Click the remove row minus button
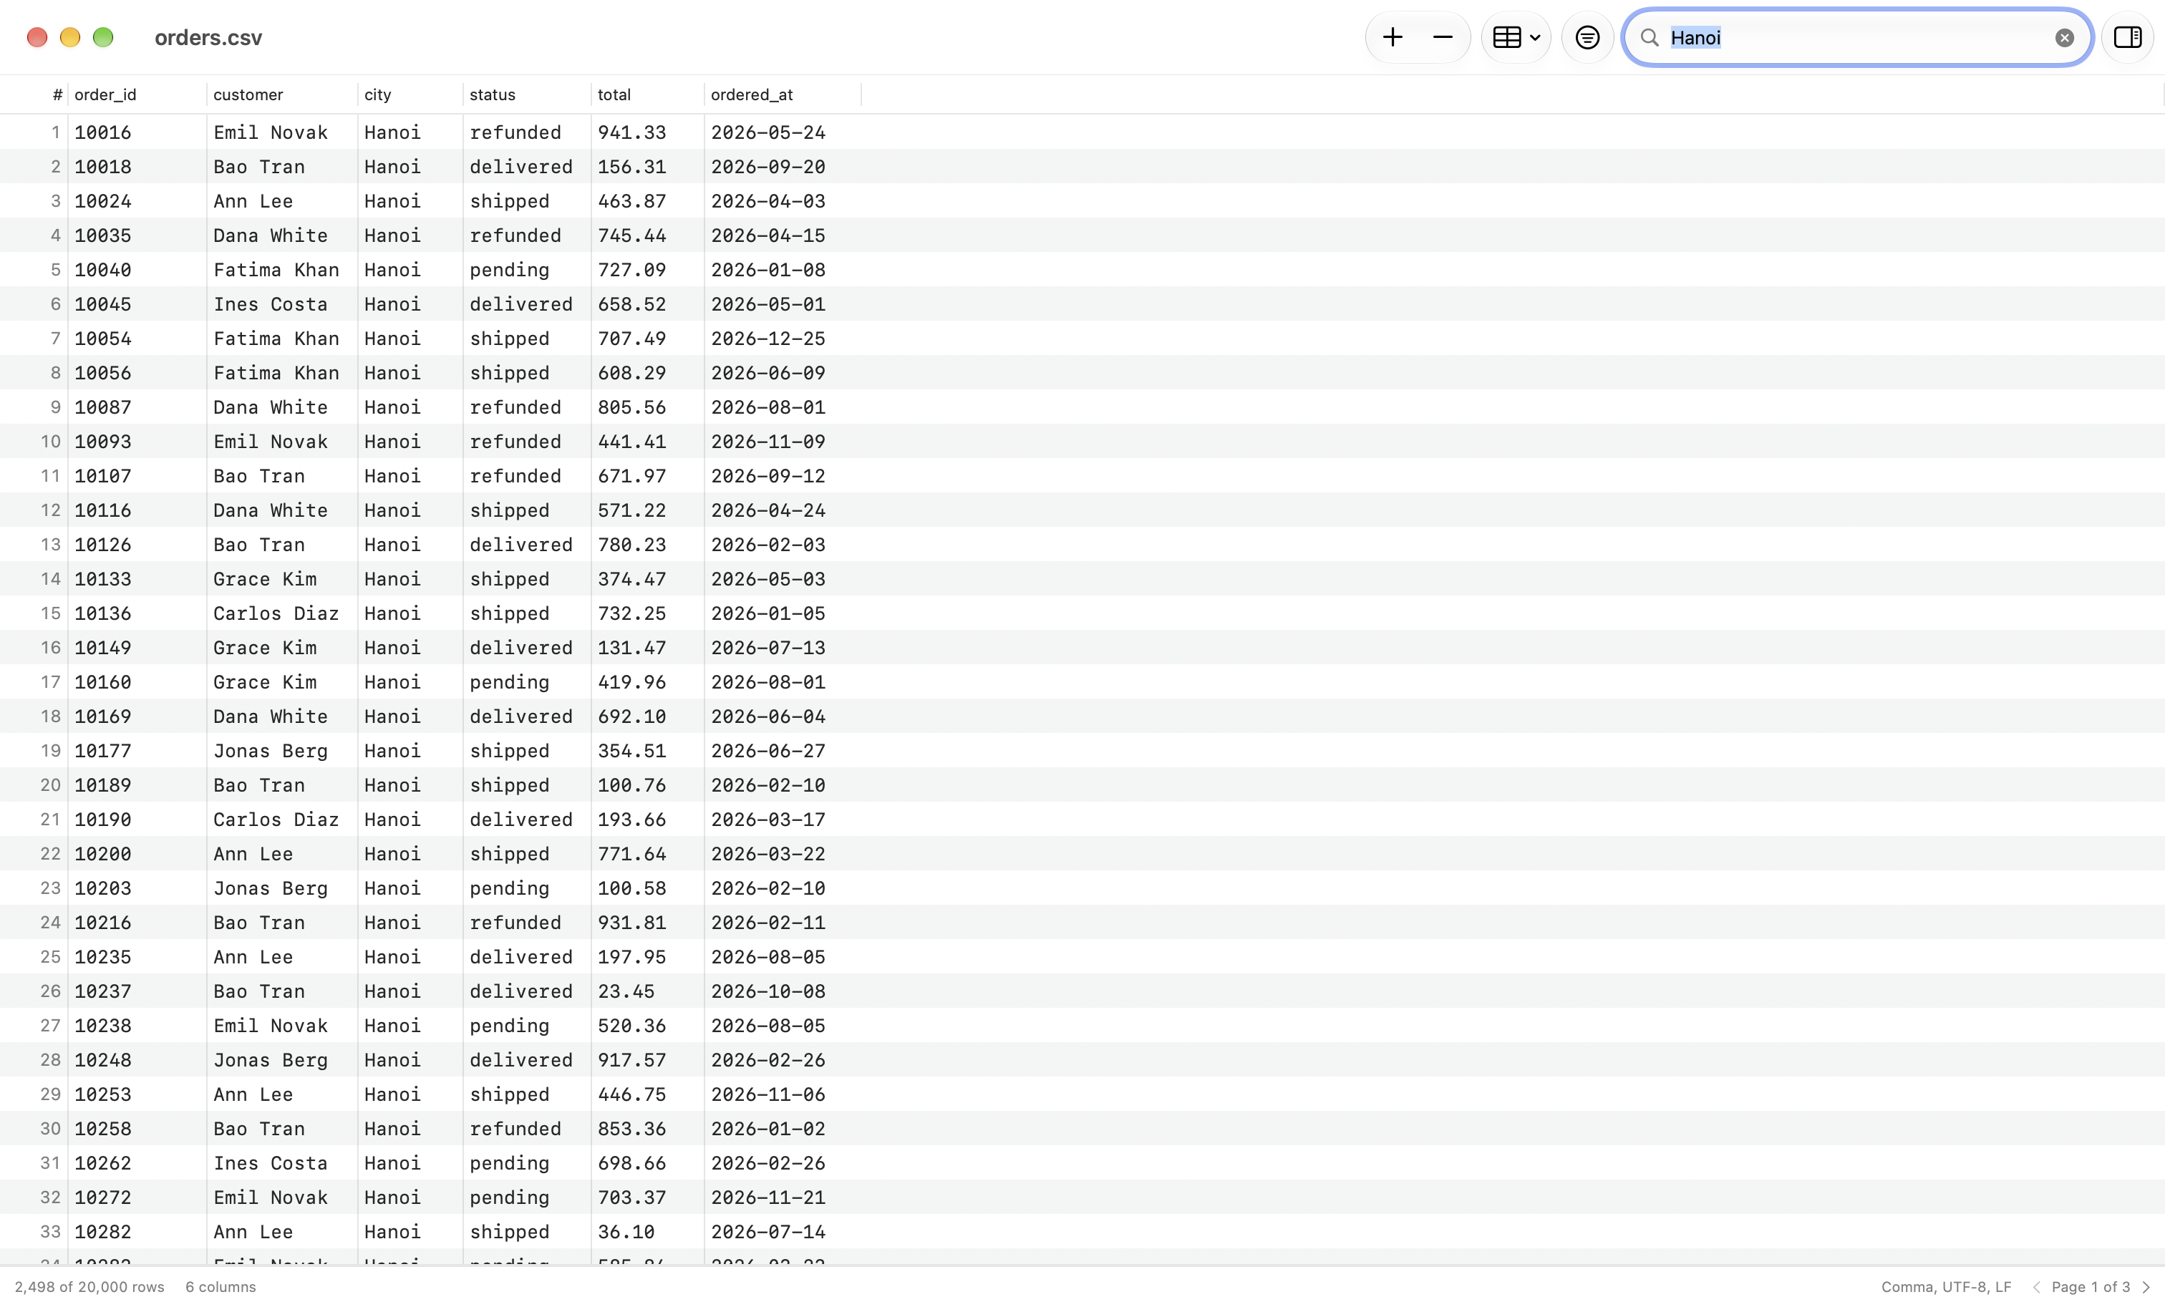2165x1307 pixels. pyautogui.click(x=1442, y=37)
